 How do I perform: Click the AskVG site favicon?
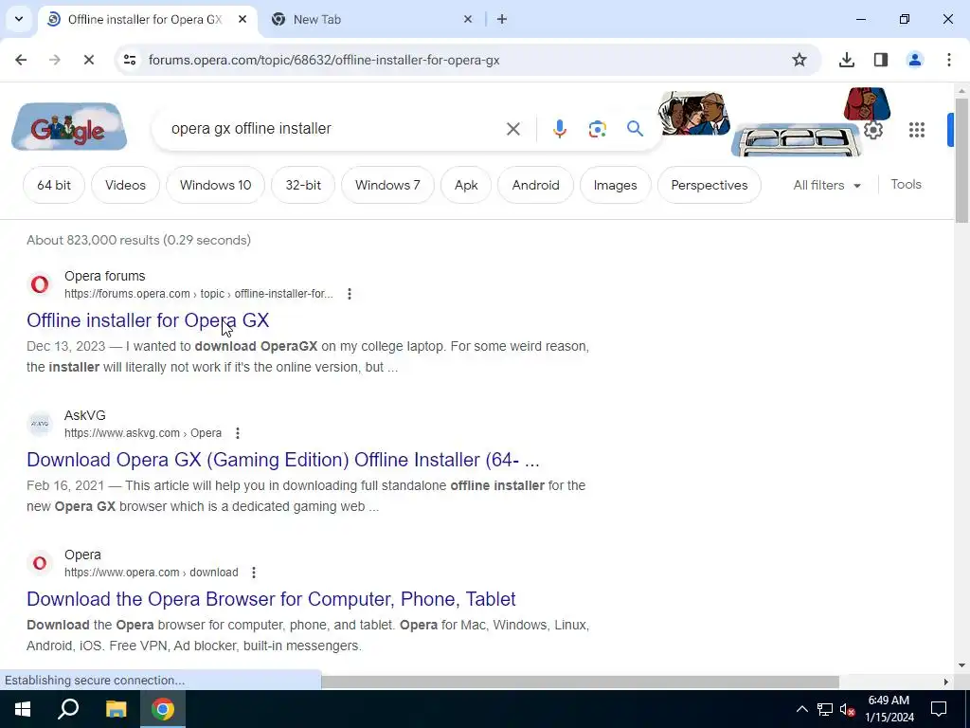tap(40, 424)
